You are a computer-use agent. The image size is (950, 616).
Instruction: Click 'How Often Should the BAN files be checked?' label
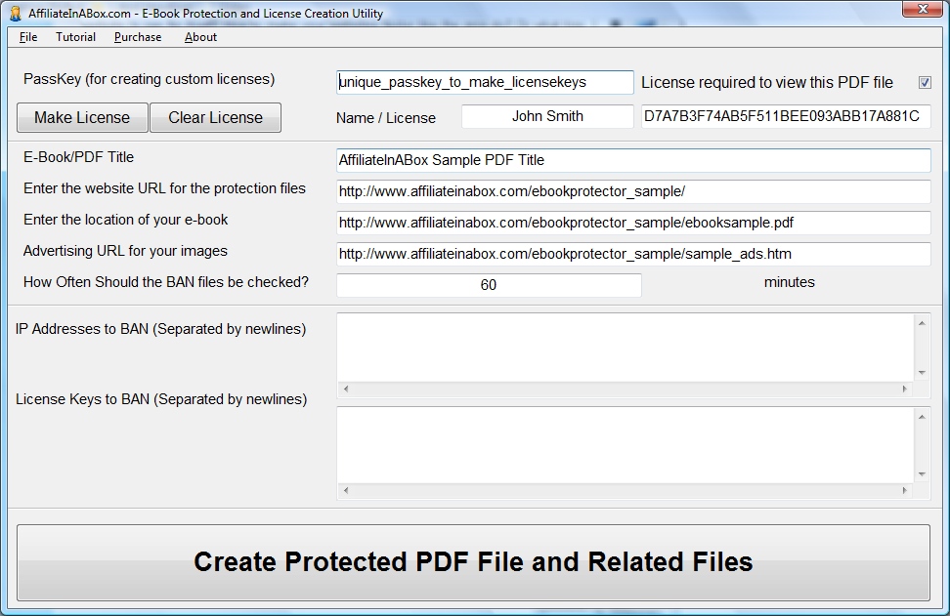coord(166,282)
